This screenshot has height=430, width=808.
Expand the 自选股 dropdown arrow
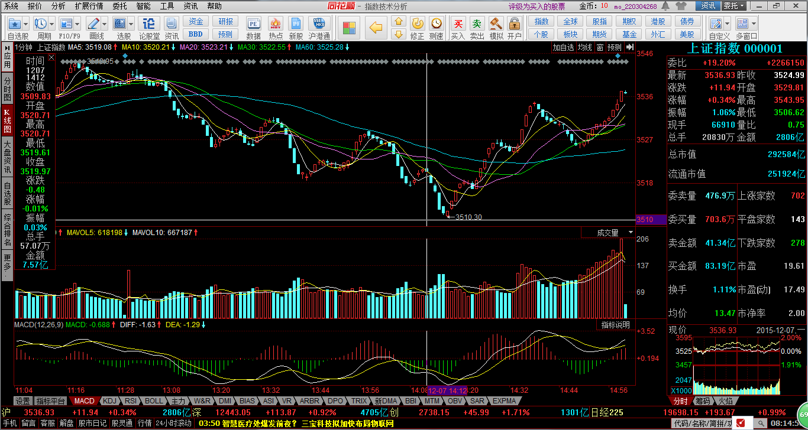click(x=27, y=24)
